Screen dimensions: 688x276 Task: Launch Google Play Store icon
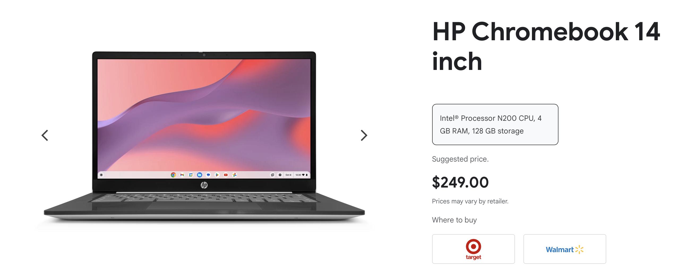(217, 175)
